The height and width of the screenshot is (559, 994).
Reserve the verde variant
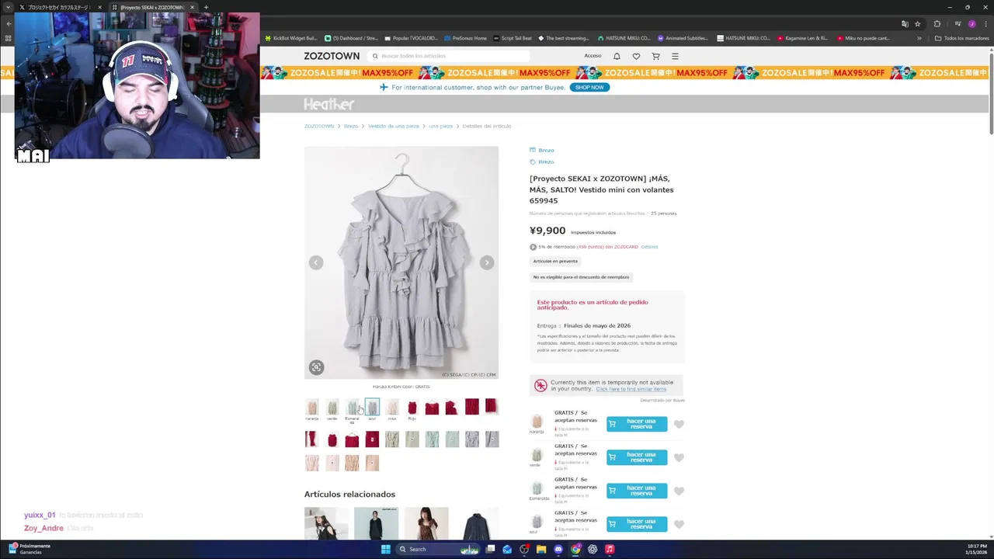[637, 457]
